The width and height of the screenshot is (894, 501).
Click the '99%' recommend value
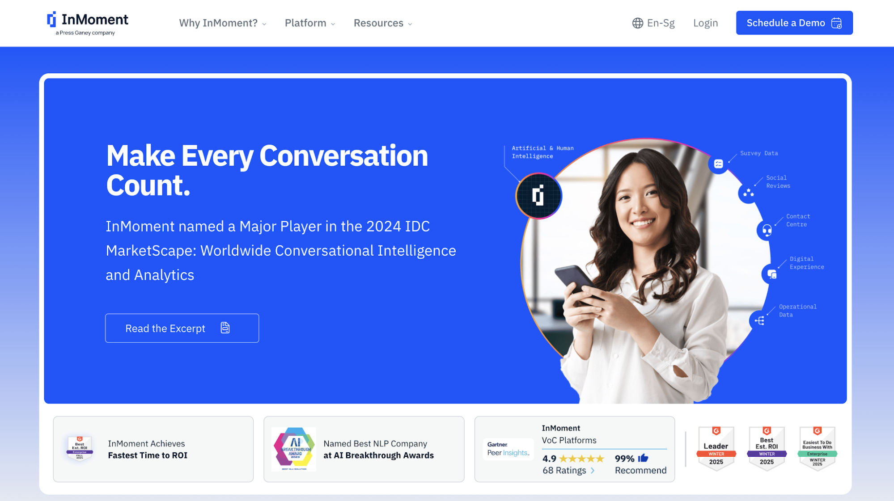click(624, 459)
